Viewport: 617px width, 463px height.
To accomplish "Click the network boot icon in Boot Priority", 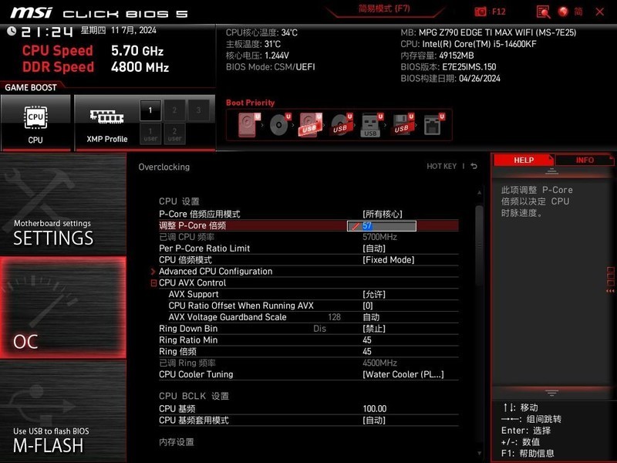I will coord(432,123).
